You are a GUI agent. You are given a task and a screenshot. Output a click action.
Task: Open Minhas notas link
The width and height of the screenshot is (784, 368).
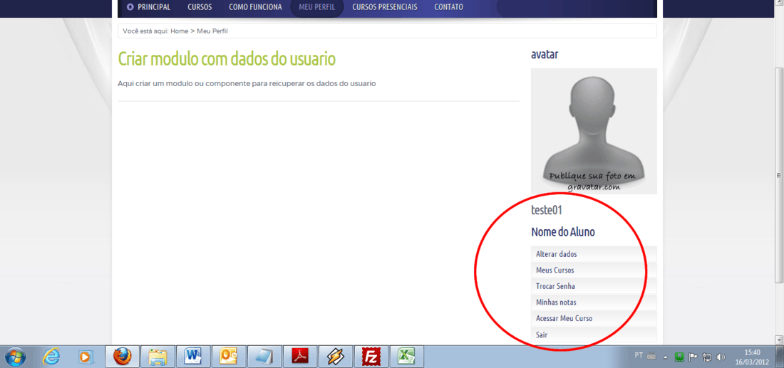click(x=594, y=303)
